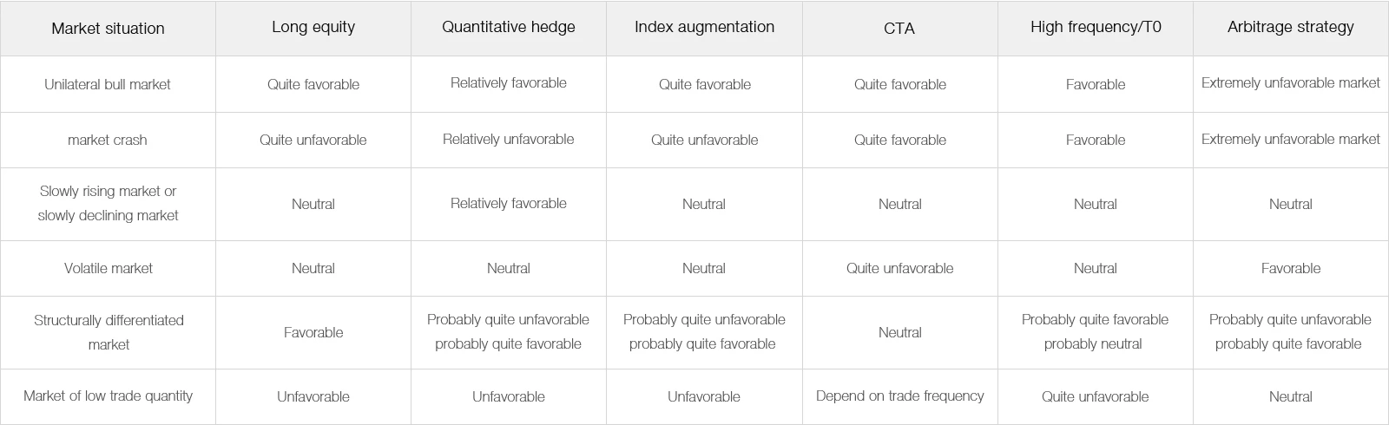Click the "market crash" row label
Image resolution: width=1389 pixels, height=425 pixels.
pos(108,140)
